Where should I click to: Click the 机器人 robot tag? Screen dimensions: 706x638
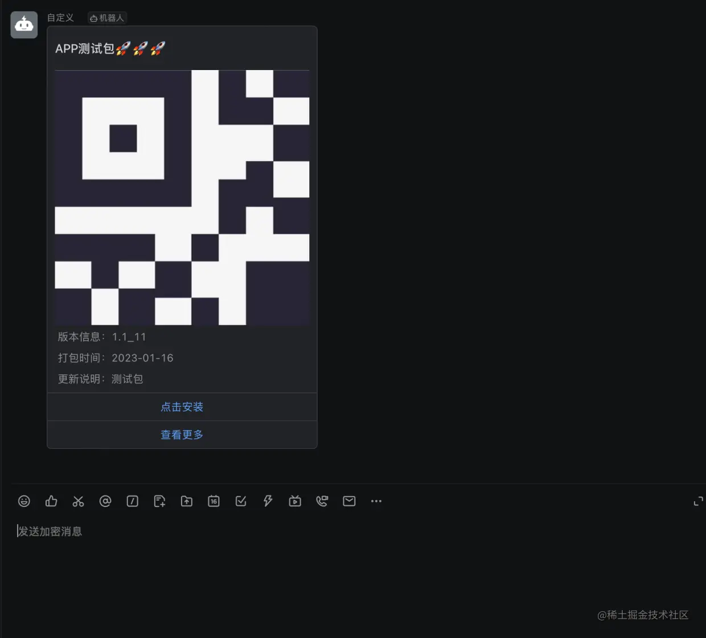point(107,18)
